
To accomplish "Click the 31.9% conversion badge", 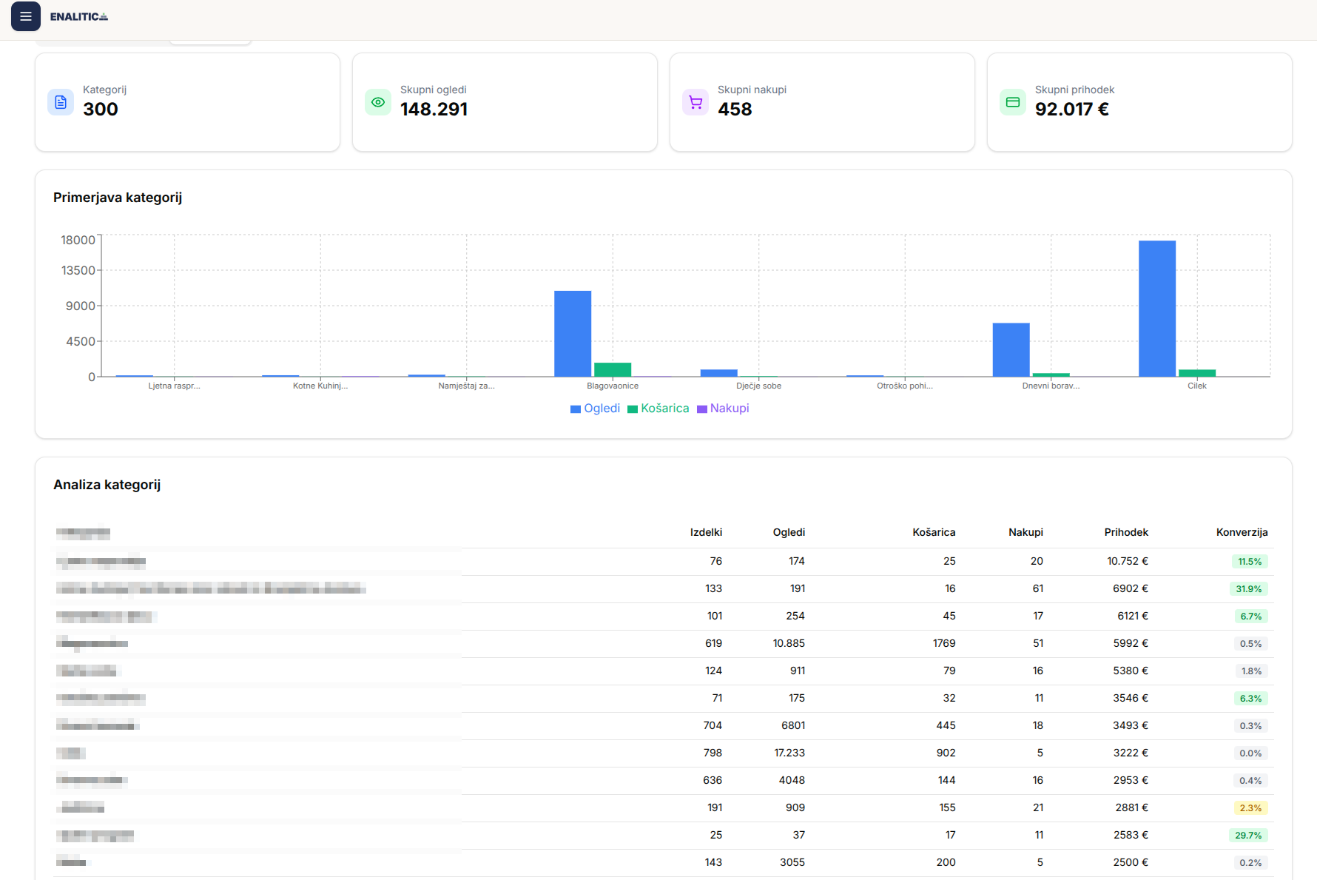I will click(1249, 589).
